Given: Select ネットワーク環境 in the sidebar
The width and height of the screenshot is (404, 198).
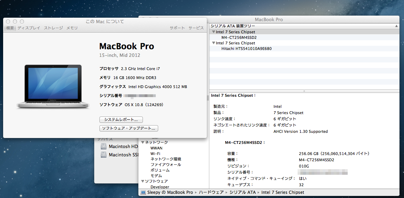Looking at the screenshot, I should (166, 159).
